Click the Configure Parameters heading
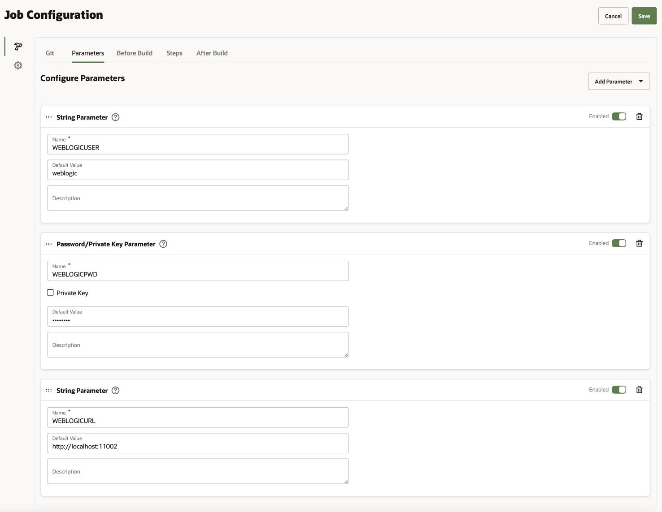Screen dimensions: 662x512 coord(83,78)
